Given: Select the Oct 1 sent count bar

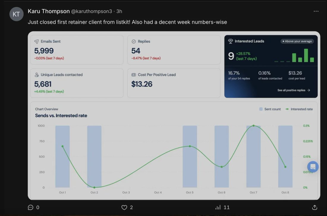Looking at the screenshot, I should point(62,157).
